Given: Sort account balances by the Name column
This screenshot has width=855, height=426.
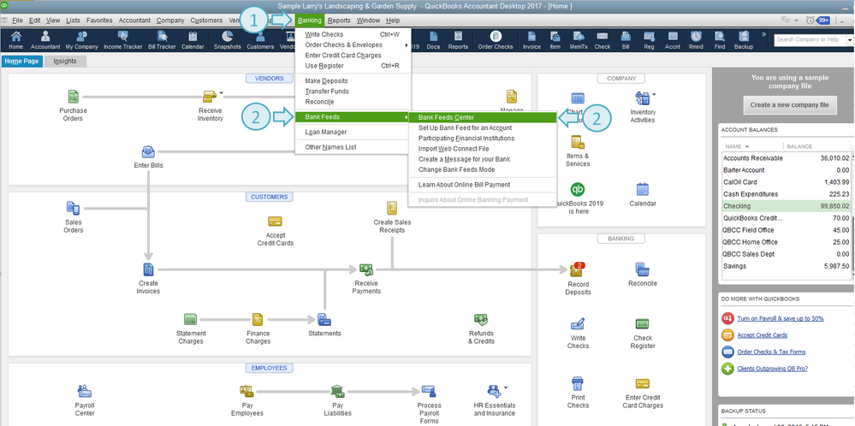Looking at the screenshot, I should [737, 146].
